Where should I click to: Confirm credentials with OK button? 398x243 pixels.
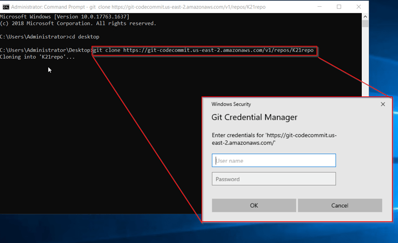[x=254, y=205]
